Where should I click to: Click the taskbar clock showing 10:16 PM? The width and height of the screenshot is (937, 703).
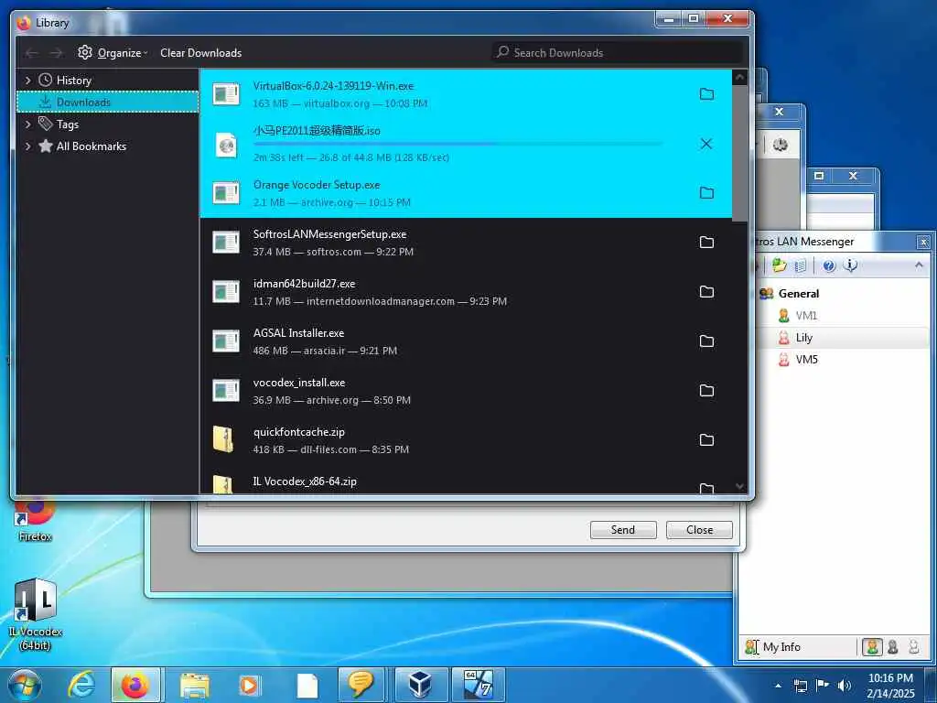tap(890, 686)
